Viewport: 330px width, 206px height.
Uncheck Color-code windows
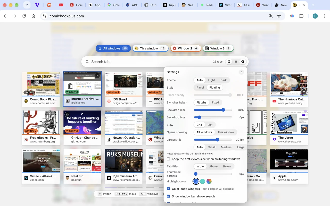168,189
